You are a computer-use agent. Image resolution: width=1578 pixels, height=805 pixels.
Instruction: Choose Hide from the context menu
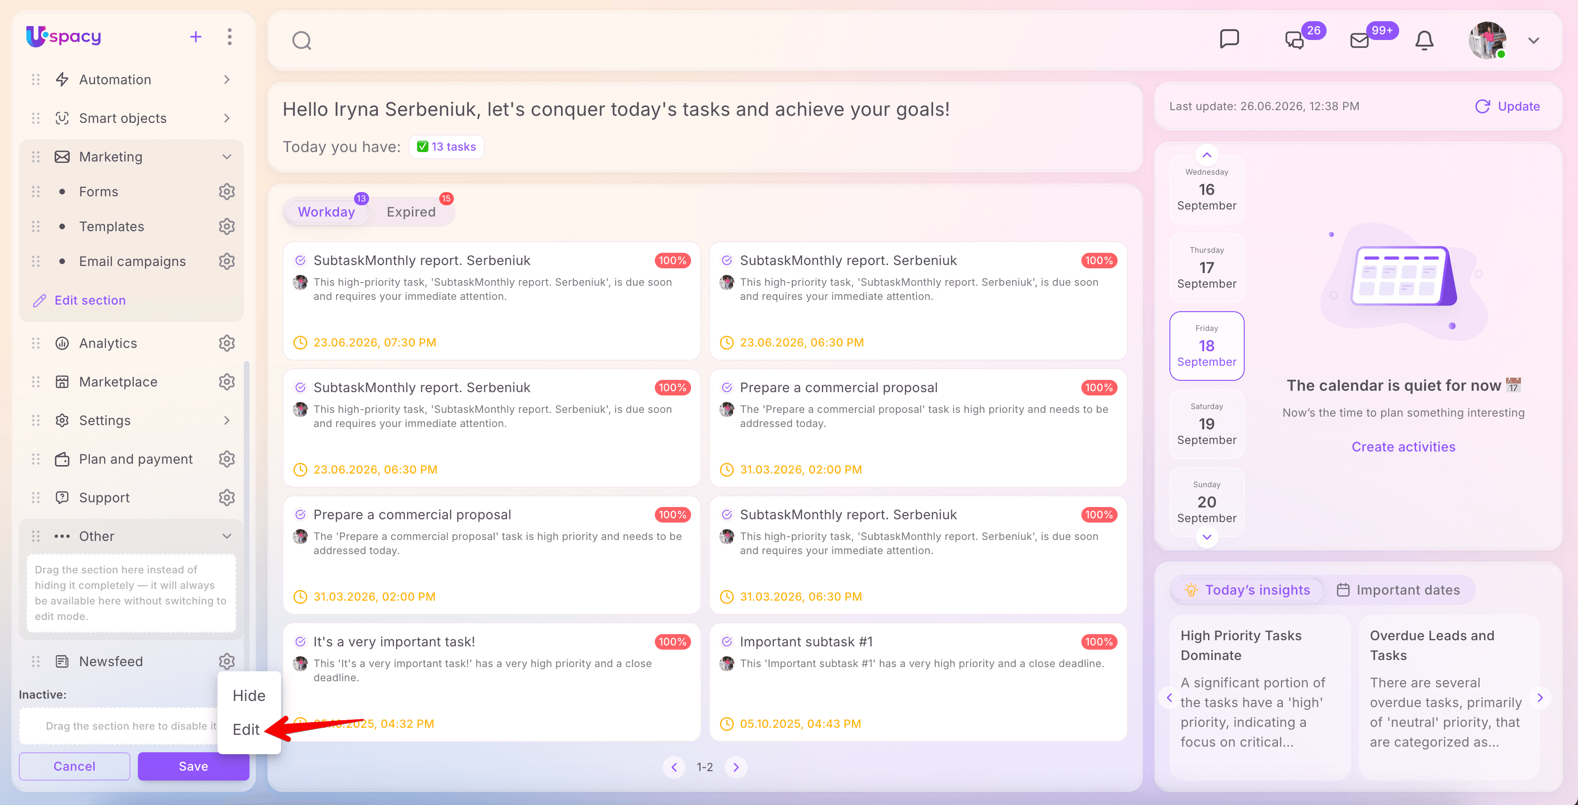click(249, 696)
